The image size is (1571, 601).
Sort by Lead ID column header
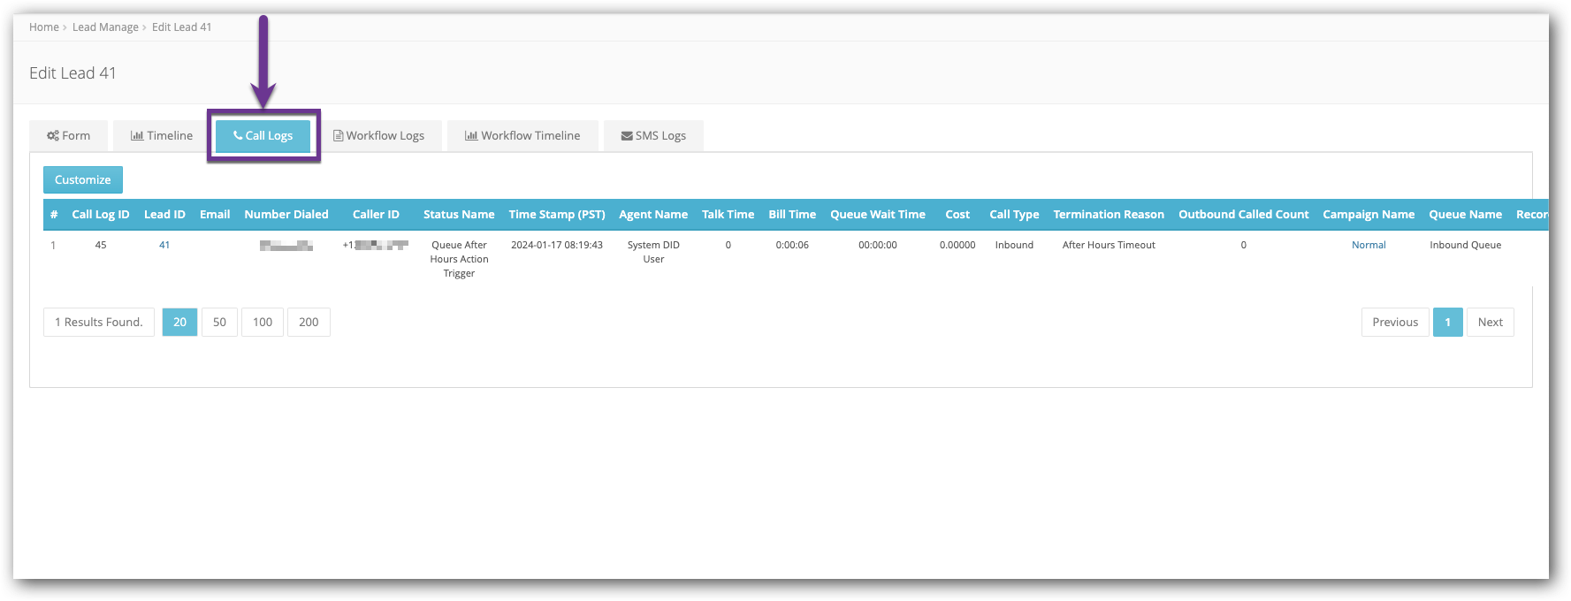[x=164, y=215]
